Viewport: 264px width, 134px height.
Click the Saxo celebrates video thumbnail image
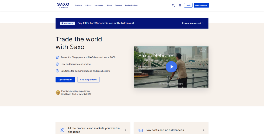pyautogui.click(x=171, y=67)
